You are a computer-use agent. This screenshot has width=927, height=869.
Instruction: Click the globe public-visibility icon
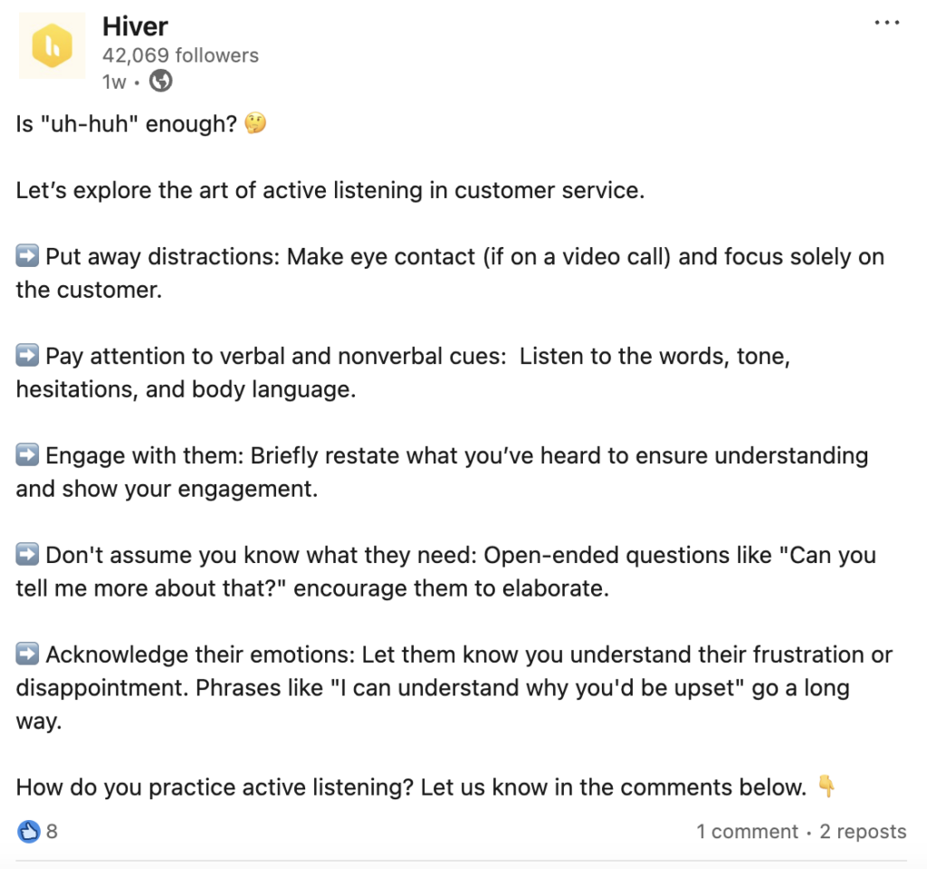[160, 81]
